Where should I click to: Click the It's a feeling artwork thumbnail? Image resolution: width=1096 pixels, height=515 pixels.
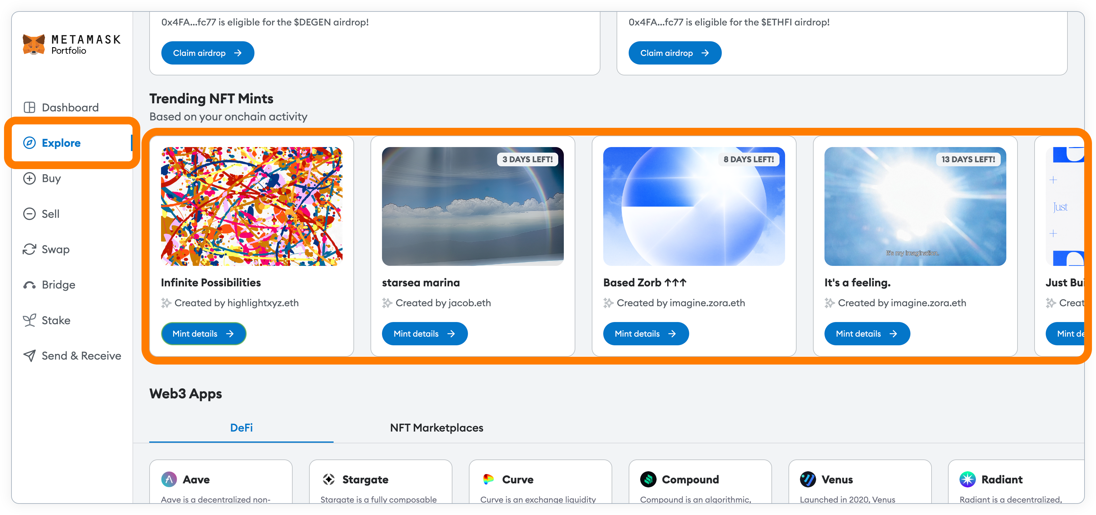point(915,206)
